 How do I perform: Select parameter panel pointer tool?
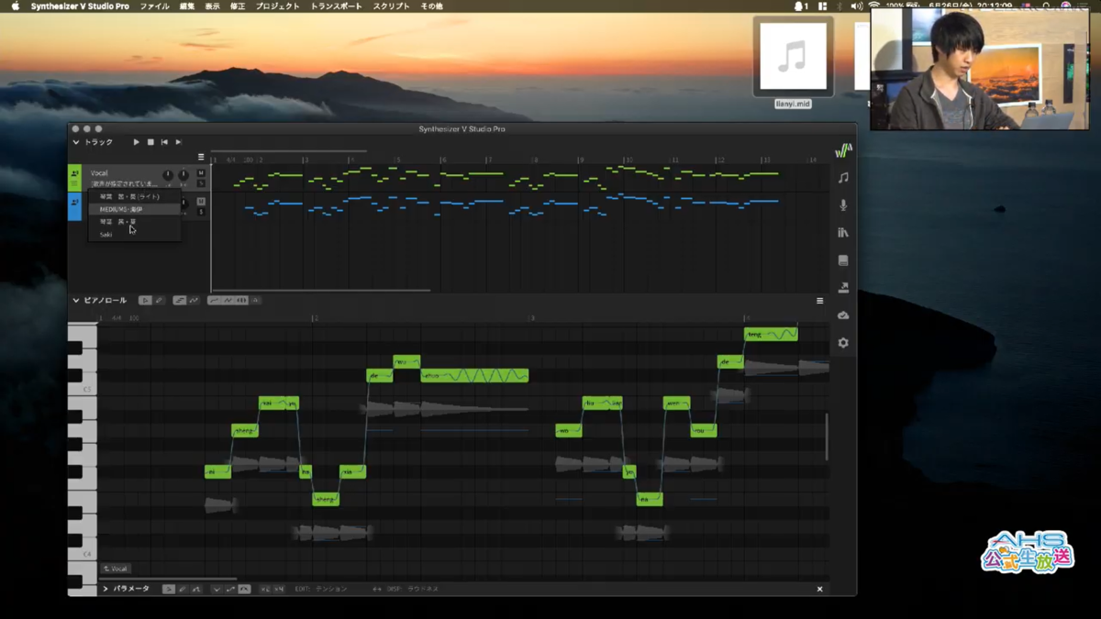click(x=169, y=589)
